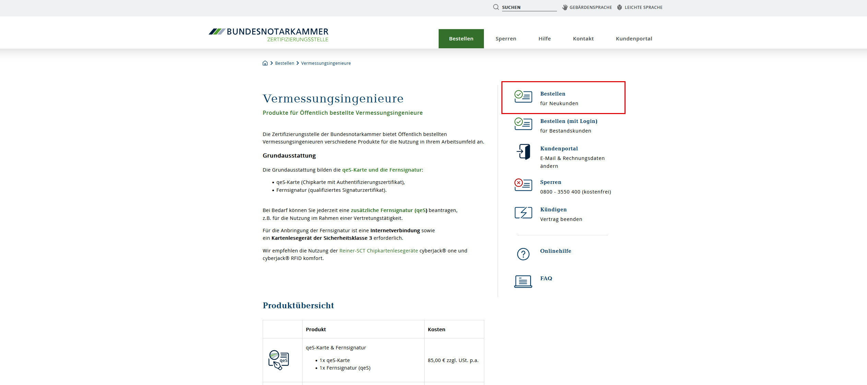This screenshot has width=867, height=385.
Task: Open Kontakt in the main navigation
Action: pos(583,39)
